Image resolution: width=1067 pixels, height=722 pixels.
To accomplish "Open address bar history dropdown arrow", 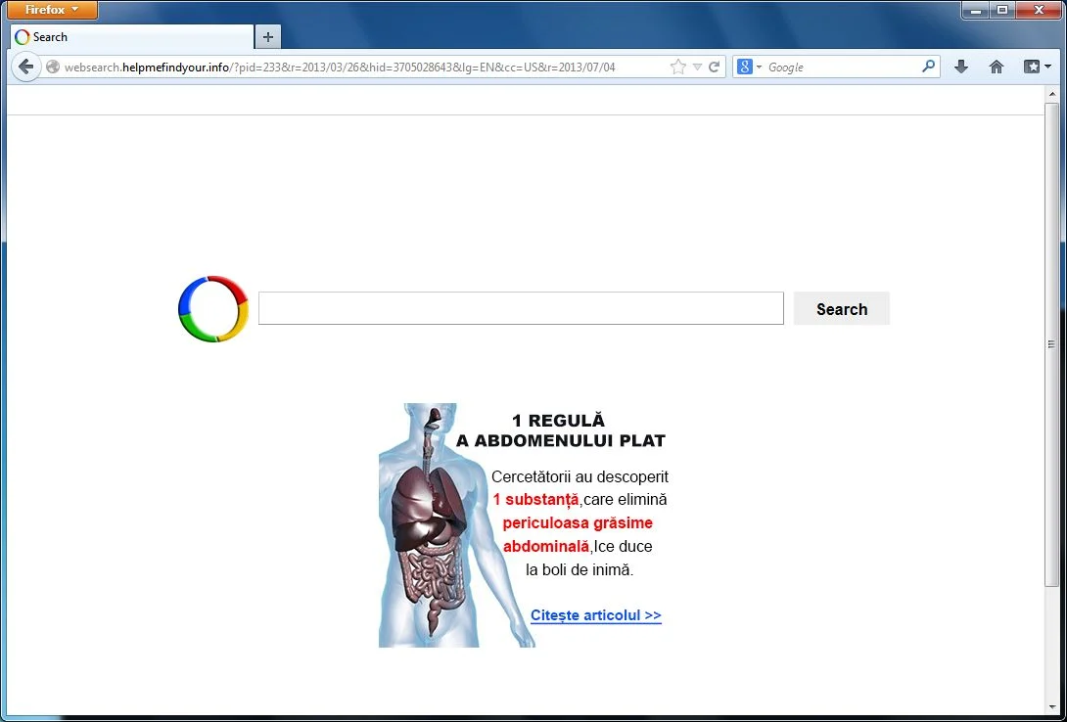I will pyautogui.click(x=697, y=68).
